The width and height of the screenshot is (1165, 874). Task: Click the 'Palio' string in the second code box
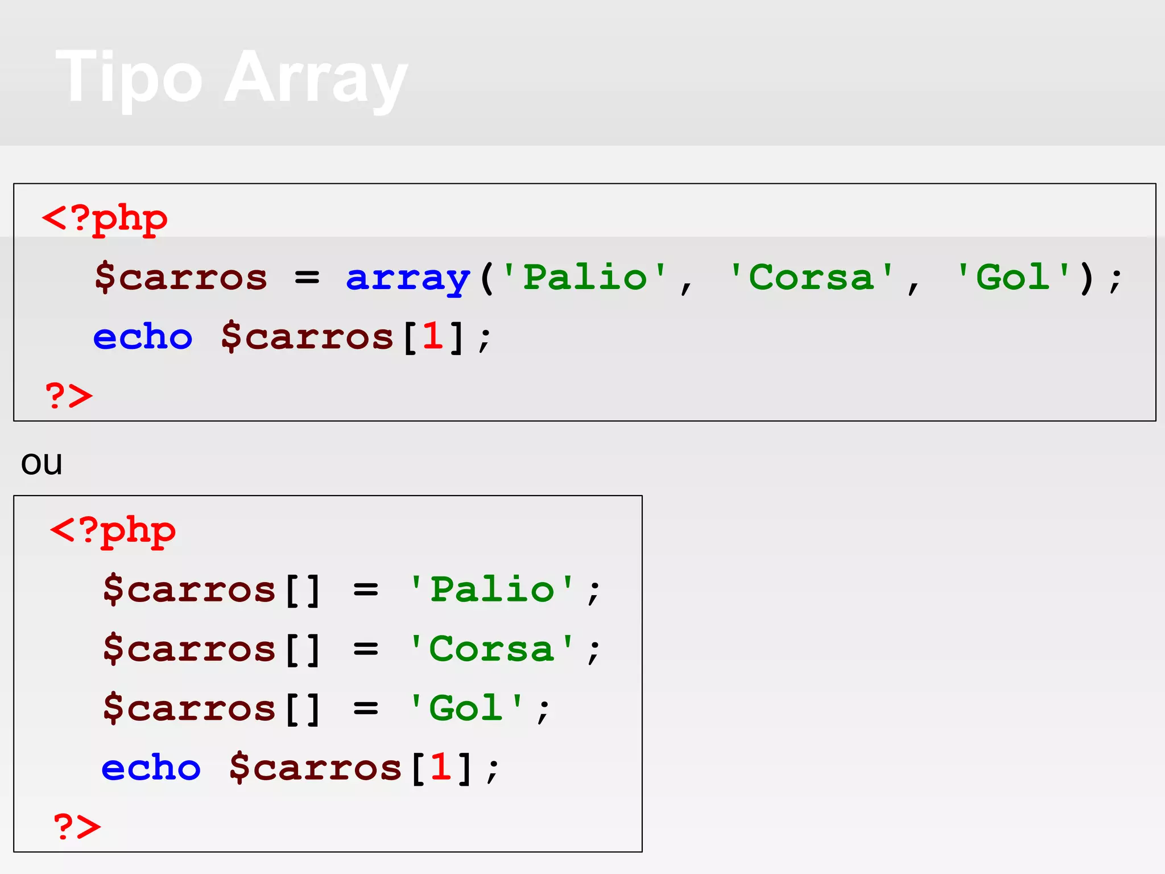492,589
